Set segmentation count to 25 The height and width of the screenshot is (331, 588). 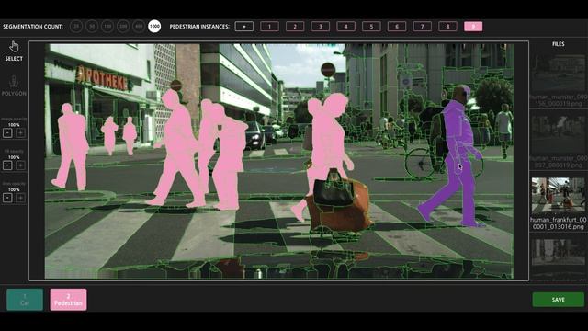[76, 27]
